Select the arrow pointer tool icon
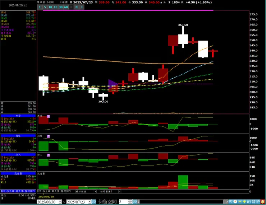266x205 pixels. [x=230, y=202]
